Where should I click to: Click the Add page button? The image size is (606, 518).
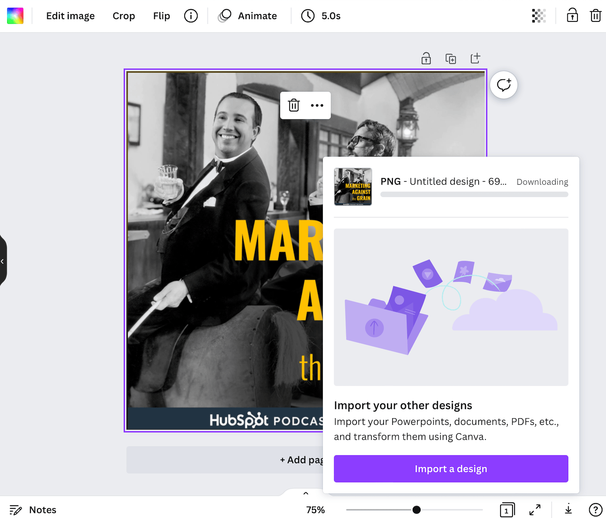coord(225,460)
